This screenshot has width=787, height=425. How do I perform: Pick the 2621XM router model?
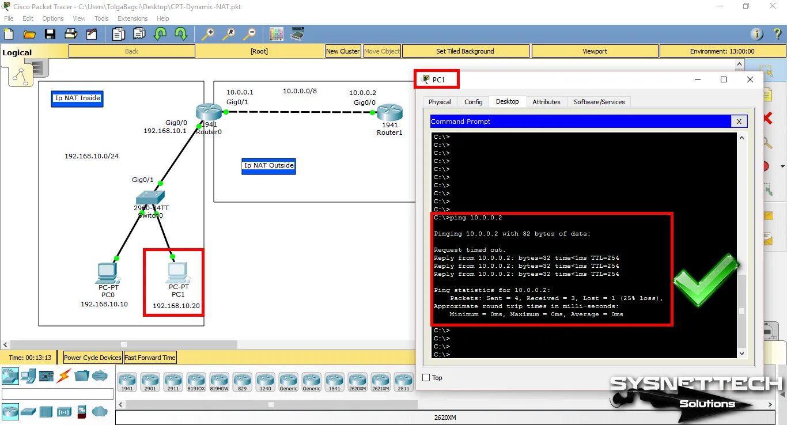click(x=380, y=382)
